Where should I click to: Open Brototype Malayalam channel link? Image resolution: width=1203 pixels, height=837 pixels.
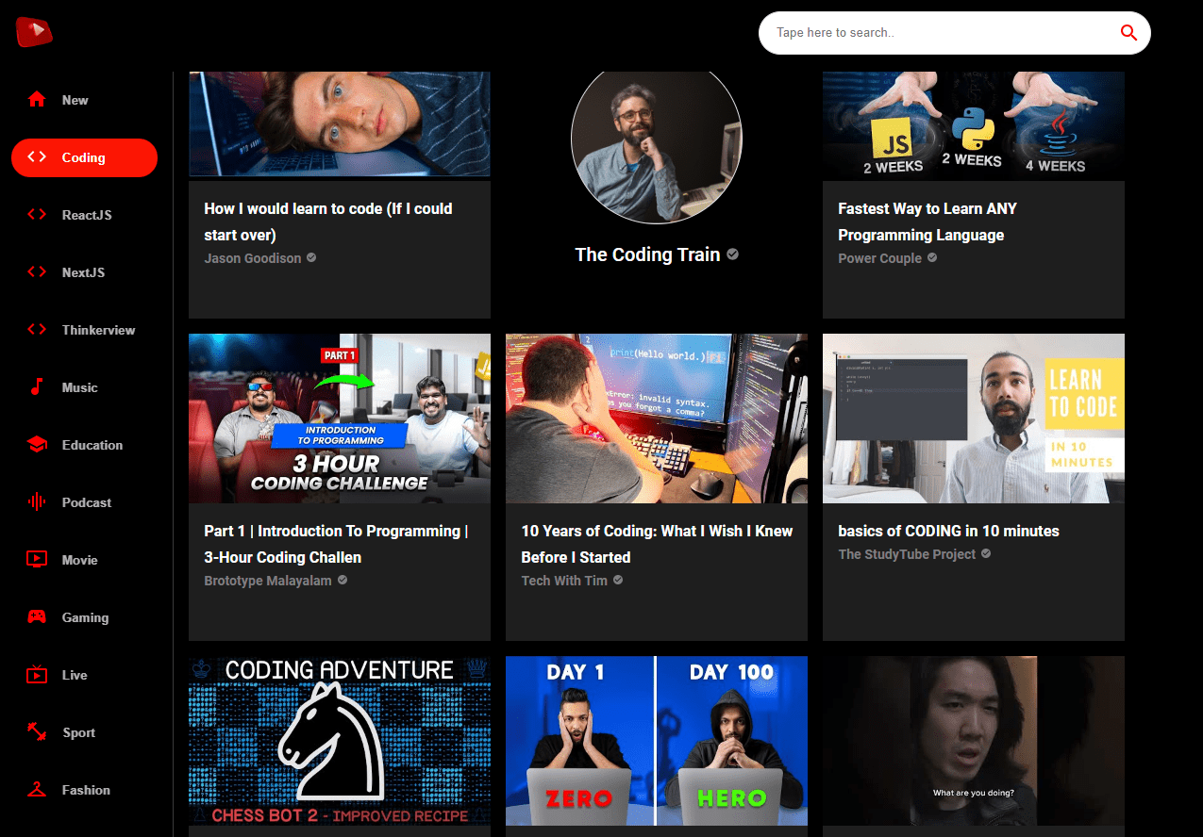click(268, 581)
